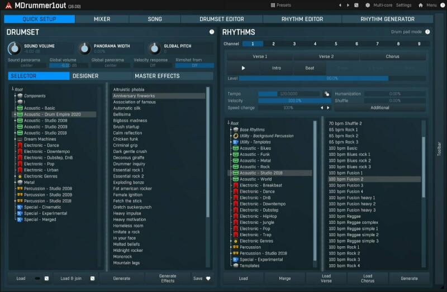Image resolution: width=447 pixels, height=292 pixels.
Task: Click the heart icon next to Save
Action: click(208, 279)
